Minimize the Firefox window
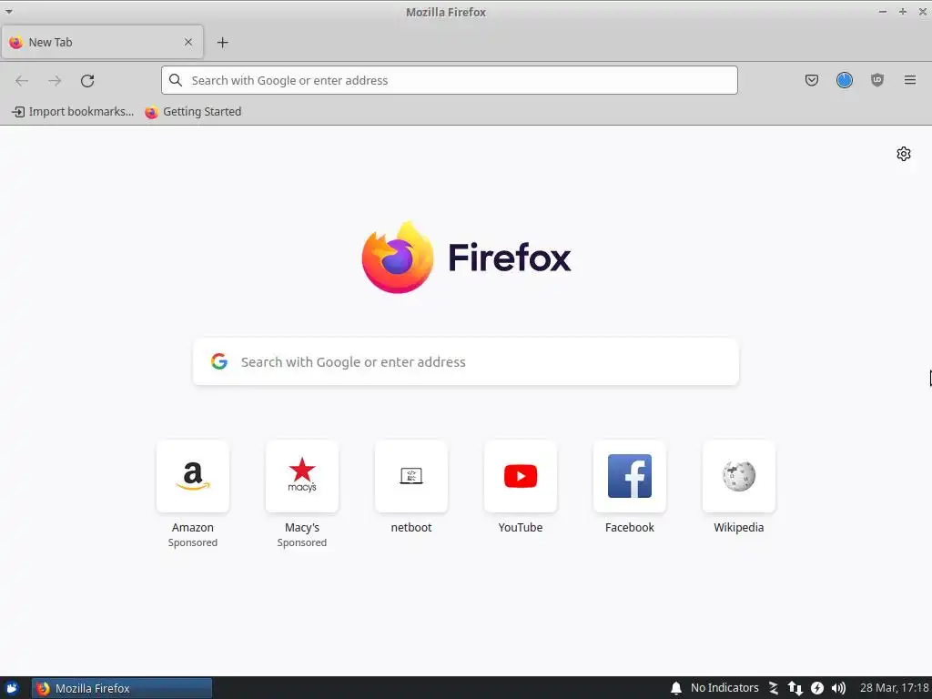932x699 pixels. click(x=883, y=12)
